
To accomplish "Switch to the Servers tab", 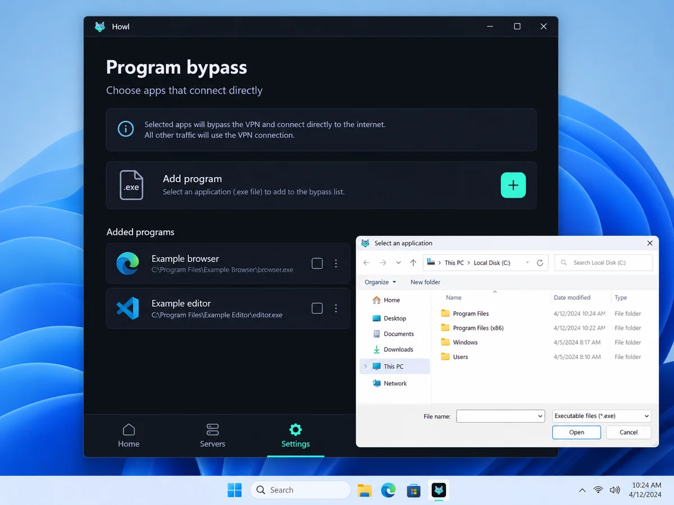I will [212, 436].
